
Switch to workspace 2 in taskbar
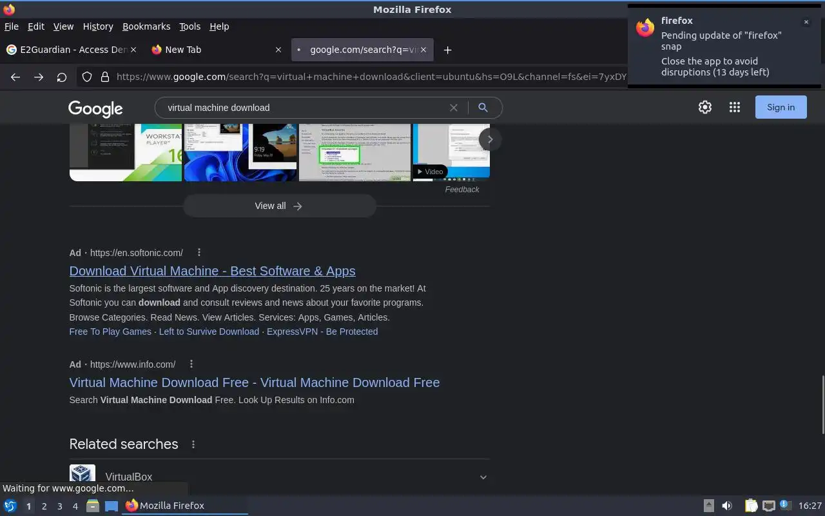(x=44, y=506)
